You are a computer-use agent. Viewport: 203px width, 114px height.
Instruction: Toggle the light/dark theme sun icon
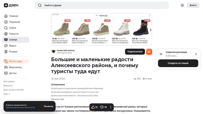point(182,5)
